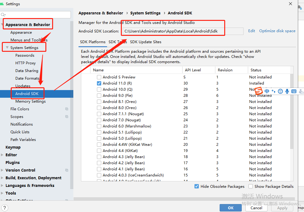Check the Android 4.4 (KitKat) checkbox
Screen dimensions: 304x212
pos(99,151)
